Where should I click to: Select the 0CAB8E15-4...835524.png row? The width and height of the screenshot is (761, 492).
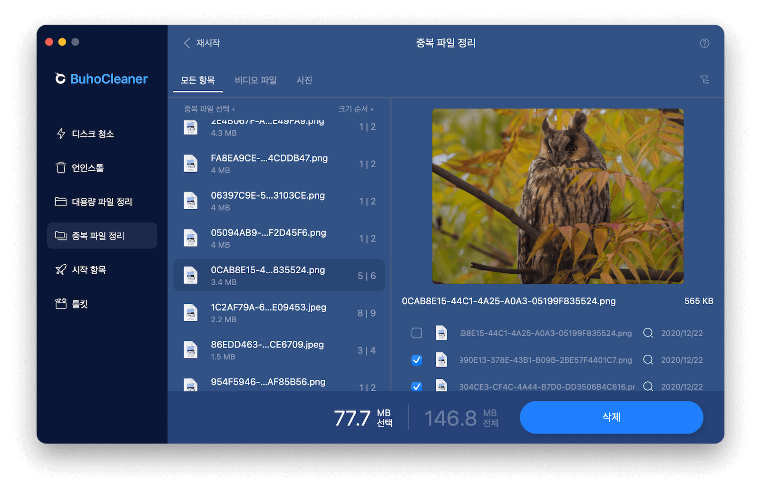[x=279, y=275]
